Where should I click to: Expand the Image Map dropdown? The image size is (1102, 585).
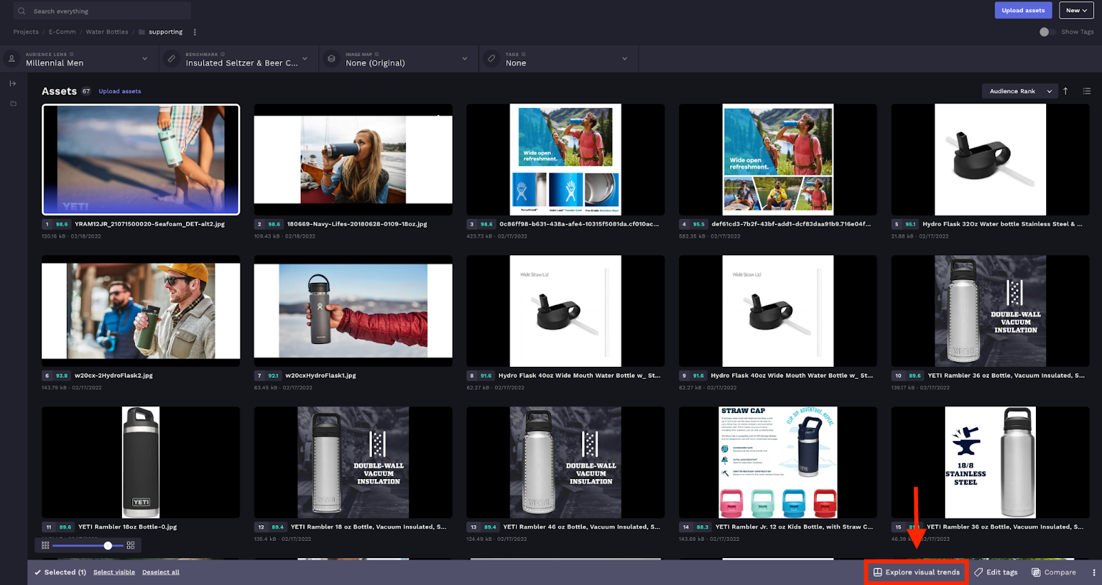[x=399, y=59]
